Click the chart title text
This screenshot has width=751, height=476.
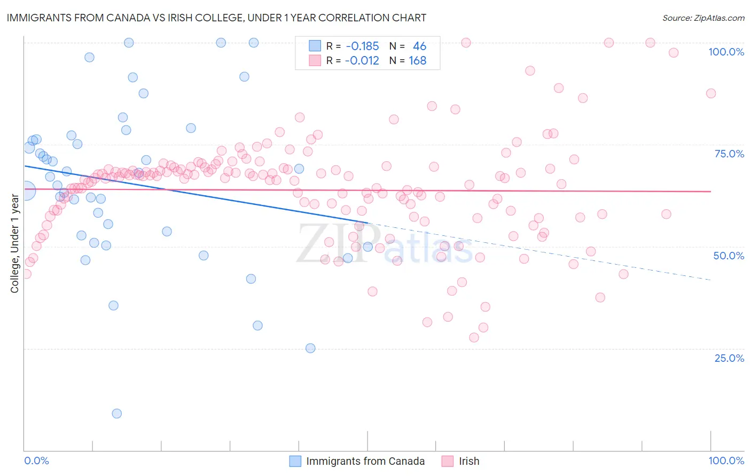tap(216, 18)
